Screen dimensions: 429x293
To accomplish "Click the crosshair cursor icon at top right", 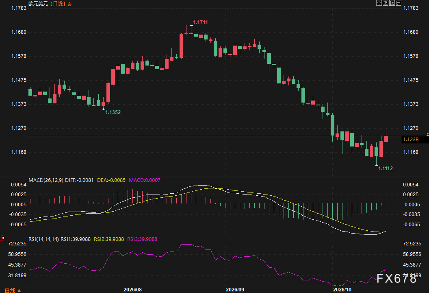I will tap(379, 3).
